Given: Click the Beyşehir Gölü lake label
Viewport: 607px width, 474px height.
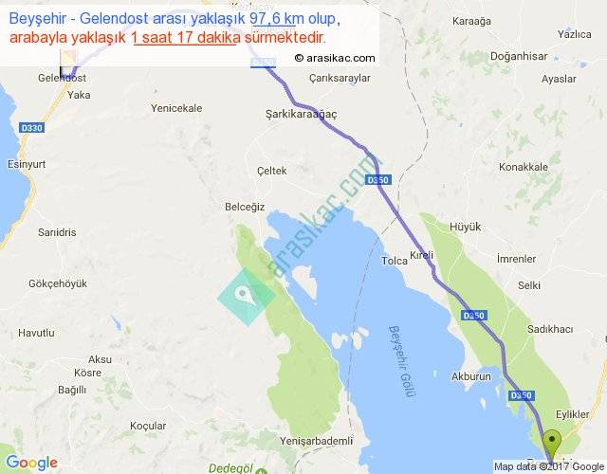Looking at the screenshot, I should (x=402, y=361).
